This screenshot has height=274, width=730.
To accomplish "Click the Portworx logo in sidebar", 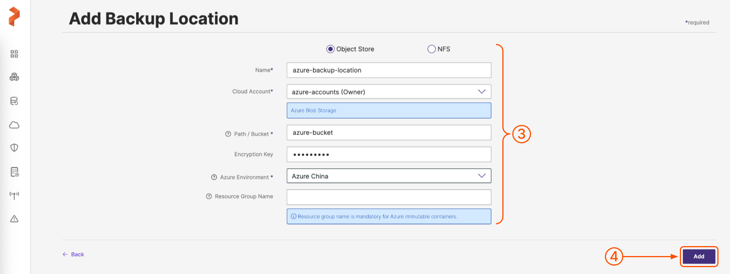I will 14,17.
